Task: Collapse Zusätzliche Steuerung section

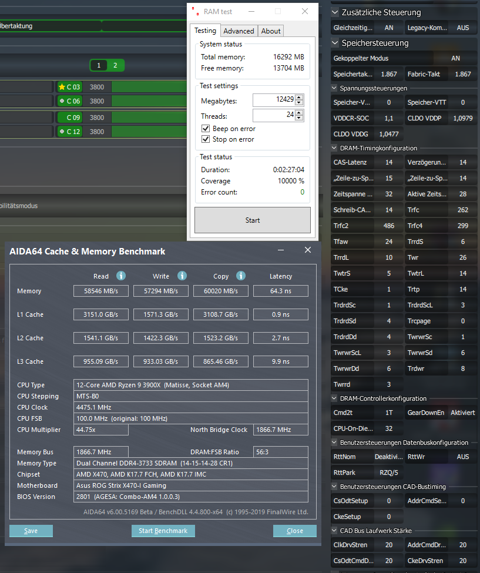Action: (x=335, y=12)
